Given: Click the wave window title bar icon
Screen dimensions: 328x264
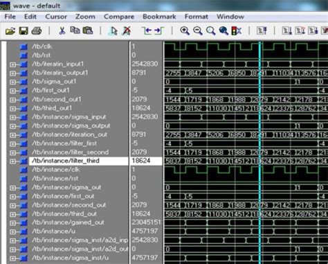Looking at the screenshot, I should point(5,6).
